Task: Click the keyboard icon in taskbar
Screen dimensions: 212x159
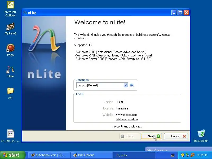Action: [x=173, y=155]
